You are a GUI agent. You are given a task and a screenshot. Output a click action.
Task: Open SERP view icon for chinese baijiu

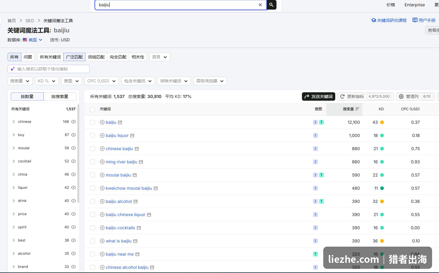pyautogui.click(x=137, y=149)
